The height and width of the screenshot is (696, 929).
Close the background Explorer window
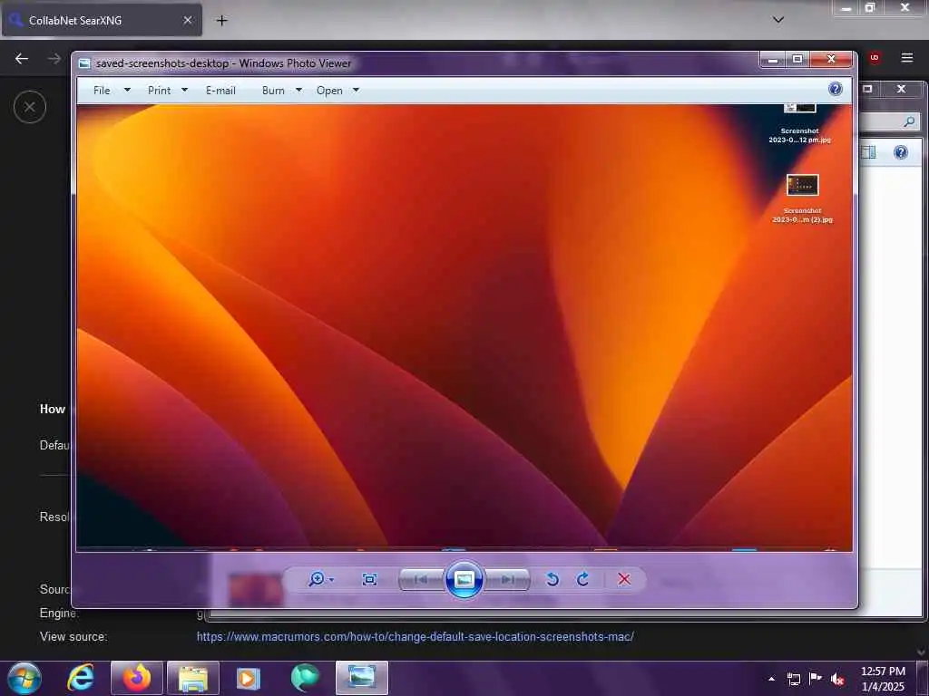click(x=901, y=89)
